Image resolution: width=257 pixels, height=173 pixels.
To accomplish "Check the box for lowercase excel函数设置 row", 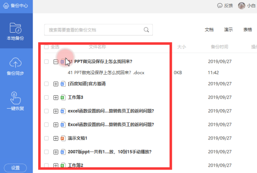I will 46,111.
